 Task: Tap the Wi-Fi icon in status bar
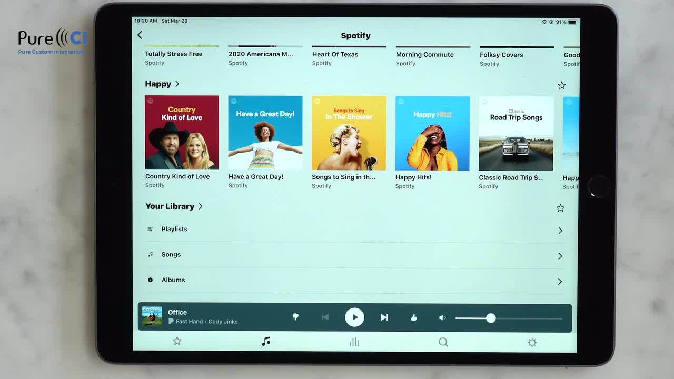click(x=544, y=22)
